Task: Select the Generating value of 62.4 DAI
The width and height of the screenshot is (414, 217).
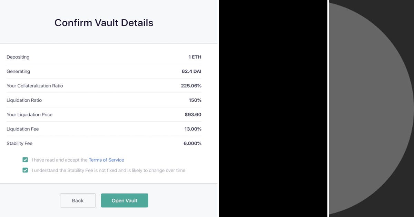Action: click(192, 71)
